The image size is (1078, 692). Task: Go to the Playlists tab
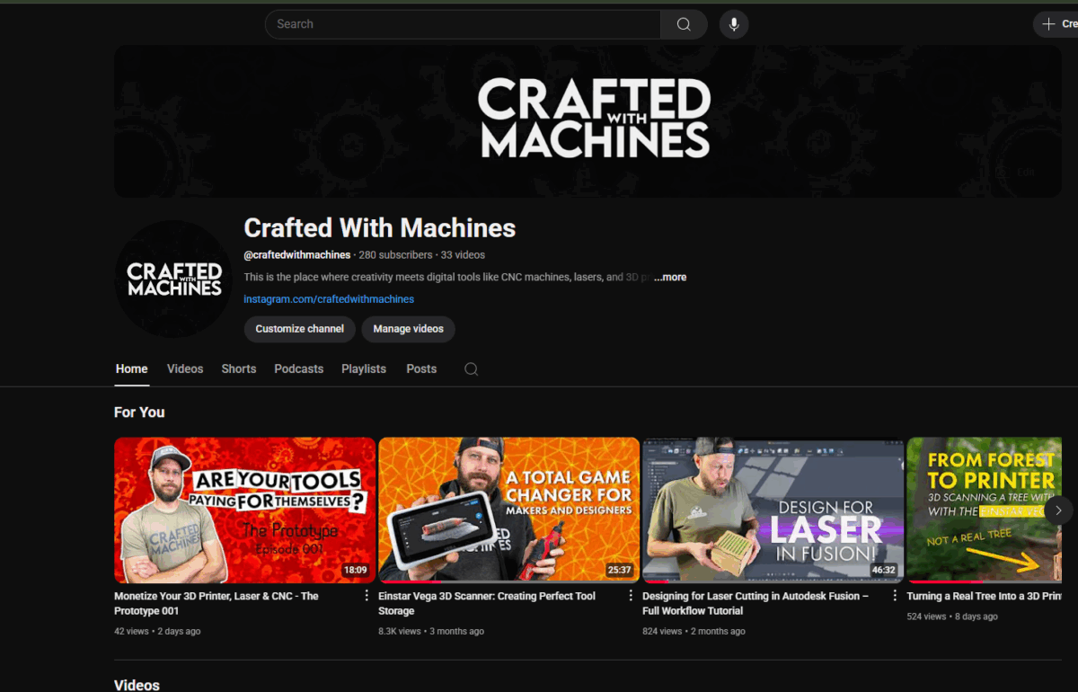pos(364,369)
